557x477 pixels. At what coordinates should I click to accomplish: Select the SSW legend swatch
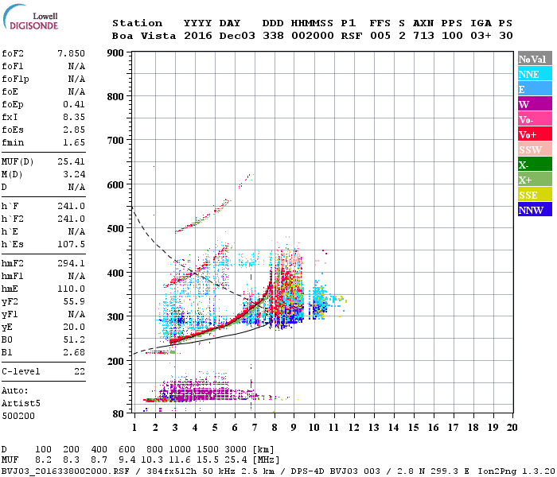click(x=535, y=149)
